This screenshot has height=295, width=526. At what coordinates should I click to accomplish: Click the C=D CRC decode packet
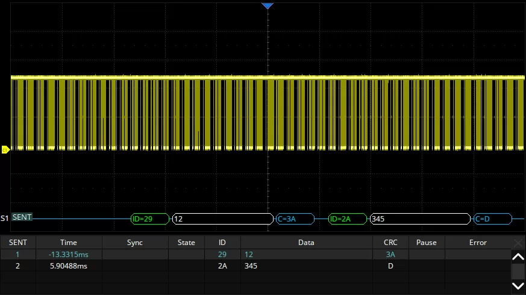point(492,219)
